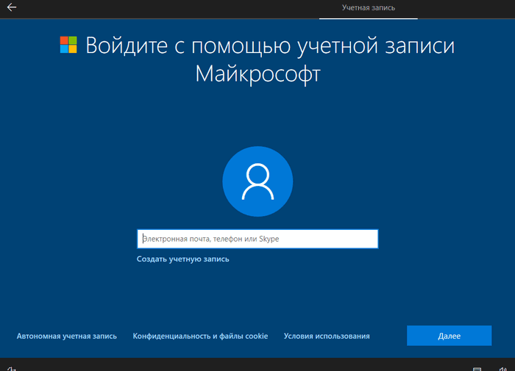Select the Учетная запись tab
515x371 pixels.
(368, 8)
